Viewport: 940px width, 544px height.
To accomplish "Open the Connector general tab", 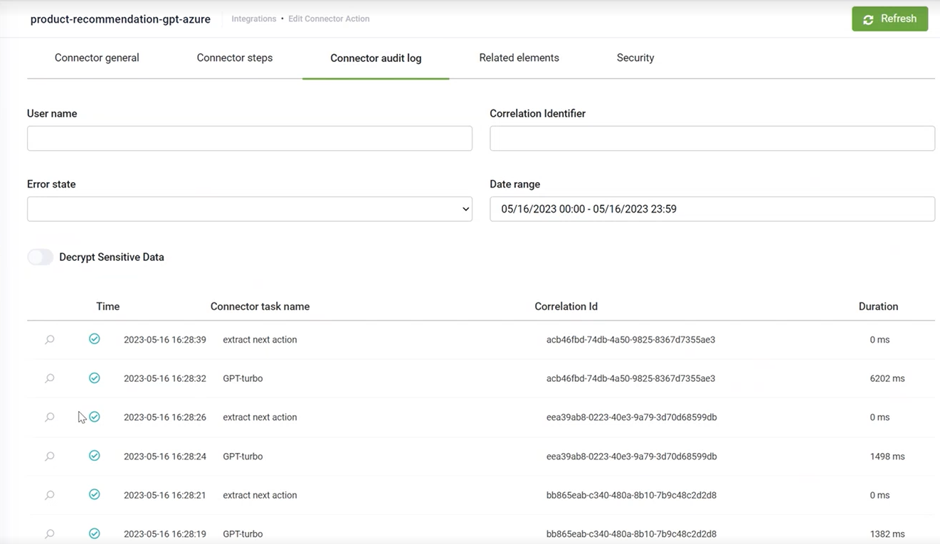I will [x=97, y=58].
